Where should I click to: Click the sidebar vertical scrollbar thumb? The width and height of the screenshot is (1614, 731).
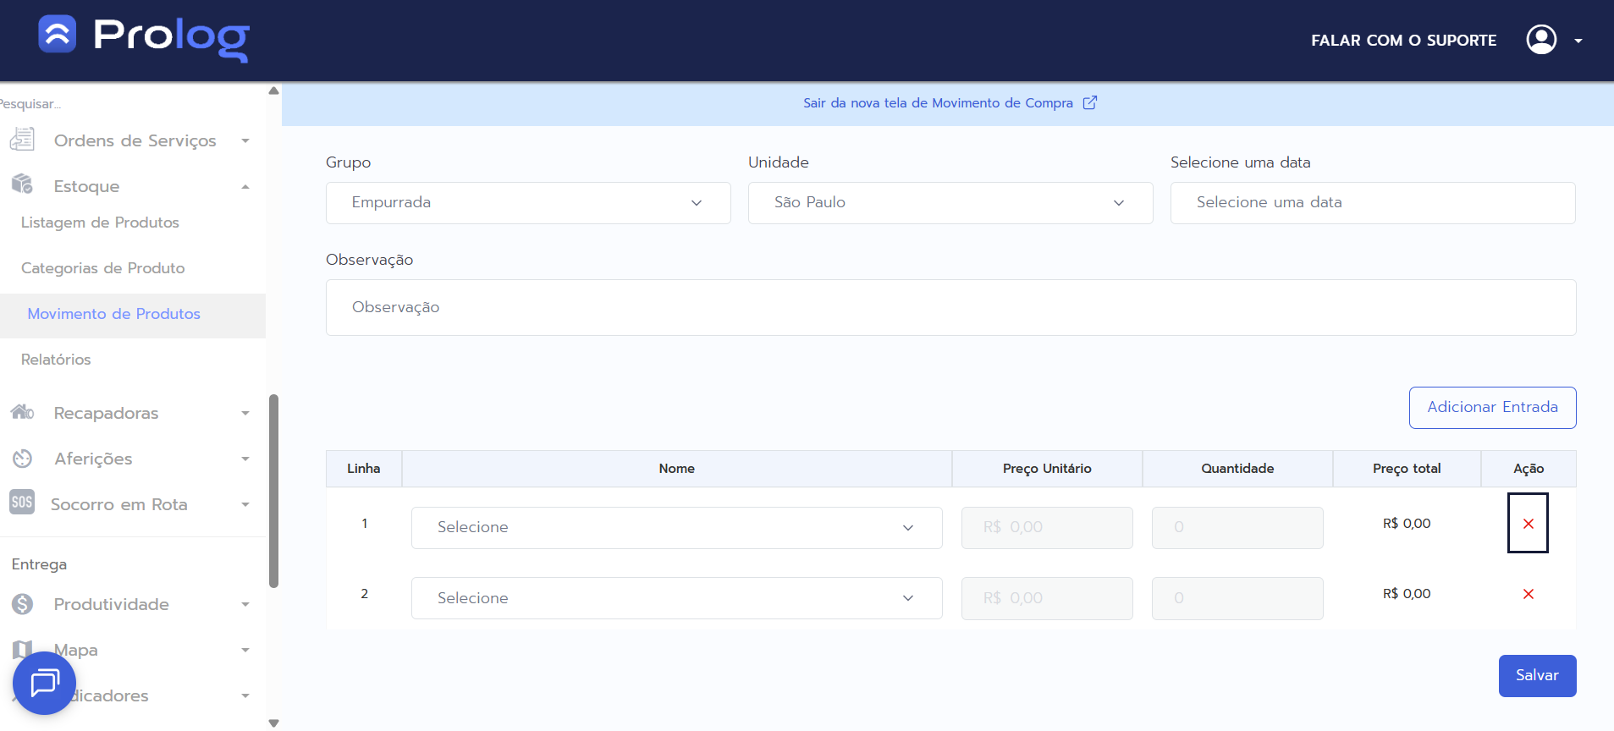pos(273,491)
